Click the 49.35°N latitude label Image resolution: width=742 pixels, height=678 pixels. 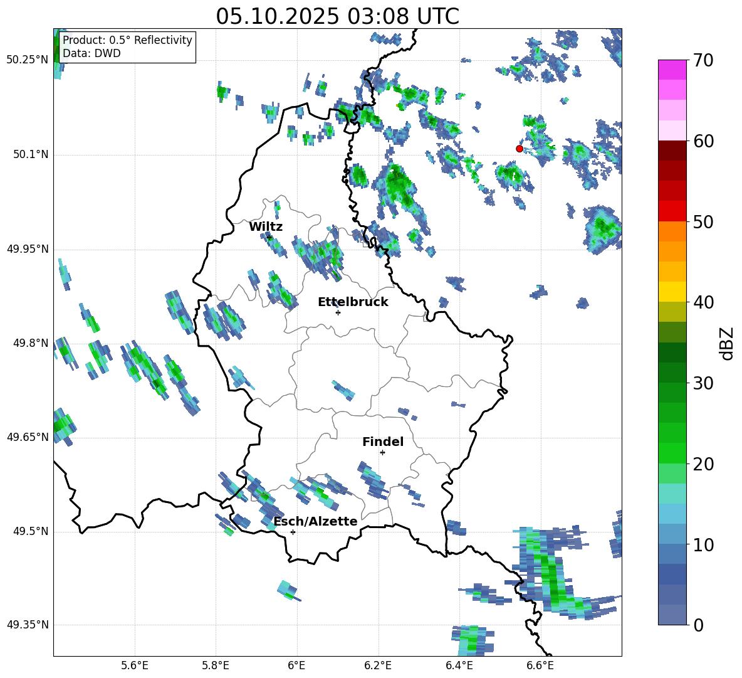(28, 625)
